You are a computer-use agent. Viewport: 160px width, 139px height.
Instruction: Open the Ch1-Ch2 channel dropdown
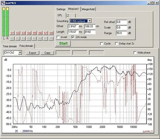point(13,53)
